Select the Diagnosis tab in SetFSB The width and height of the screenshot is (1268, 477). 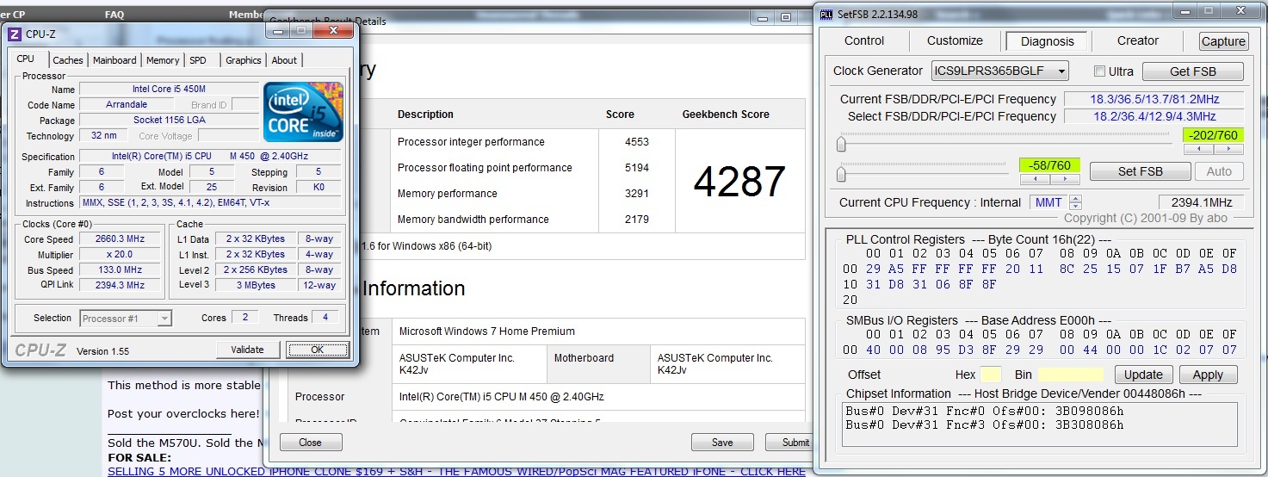(1048, 41)
